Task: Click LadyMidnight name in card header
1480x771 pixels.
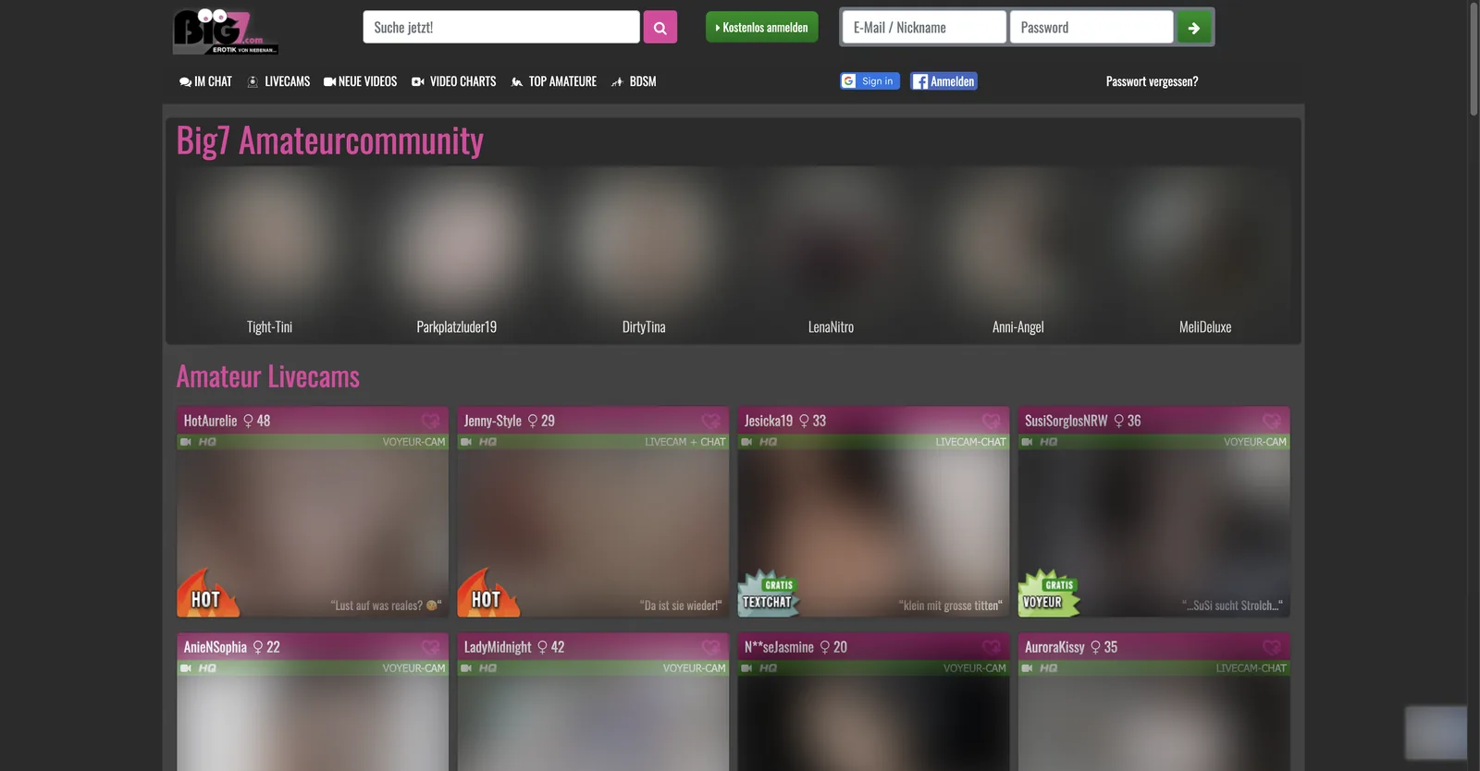Action: (498, 647)
